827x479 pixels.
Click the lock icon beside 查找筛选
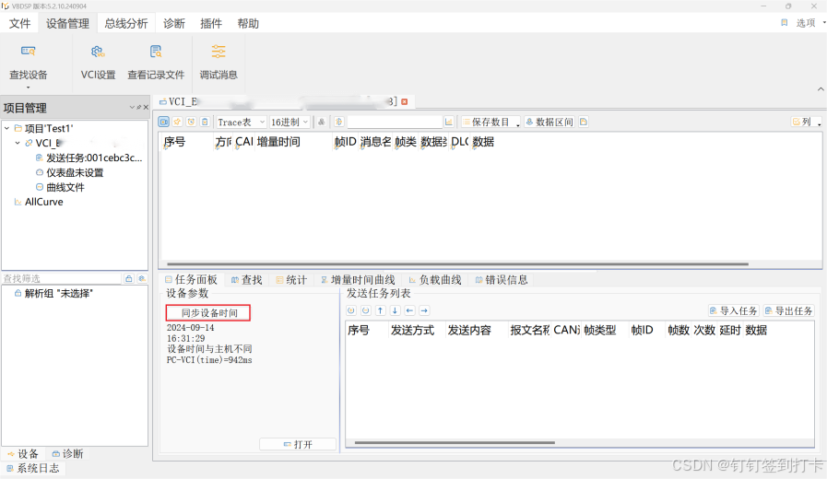129,278
